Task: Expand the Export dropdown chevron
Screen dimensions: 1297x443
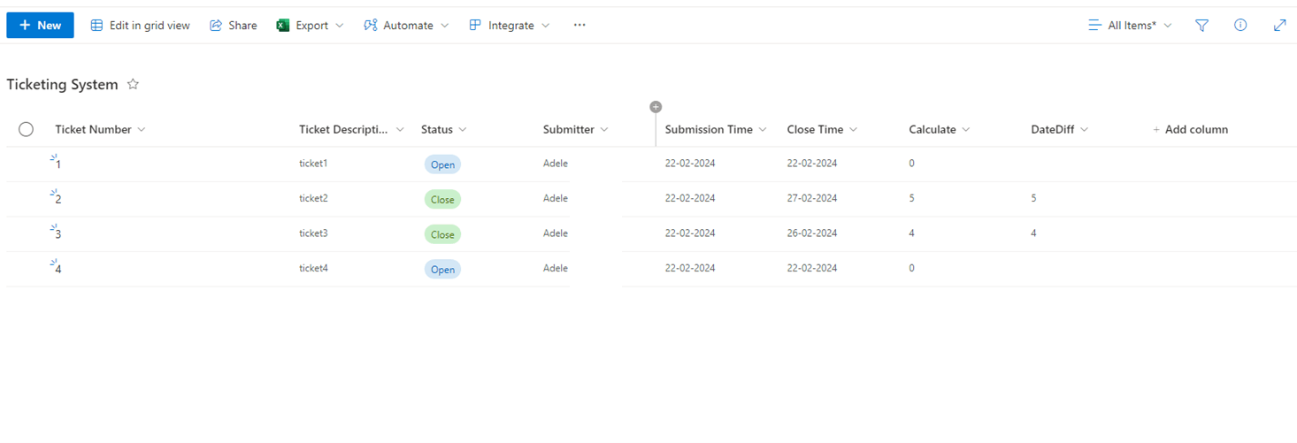Action: 339,26
